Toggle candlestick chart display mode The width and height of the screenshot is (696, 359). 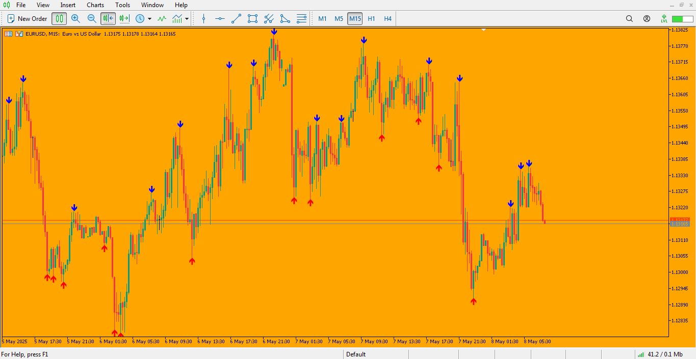click(59, 19)
